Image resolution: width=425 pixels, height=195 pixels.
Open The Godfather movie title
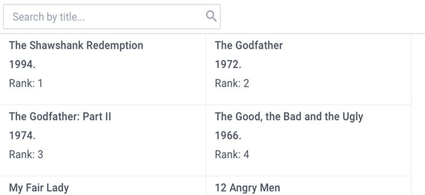[x=249, y=45]
